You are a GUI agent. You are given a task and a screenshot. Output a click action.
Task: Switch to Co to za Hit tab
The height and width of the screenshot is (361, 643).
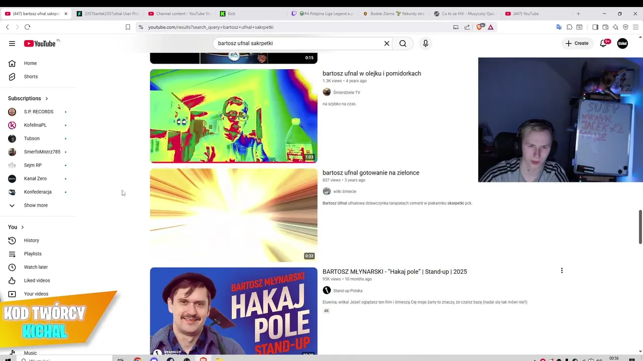[x=466, y=14]
